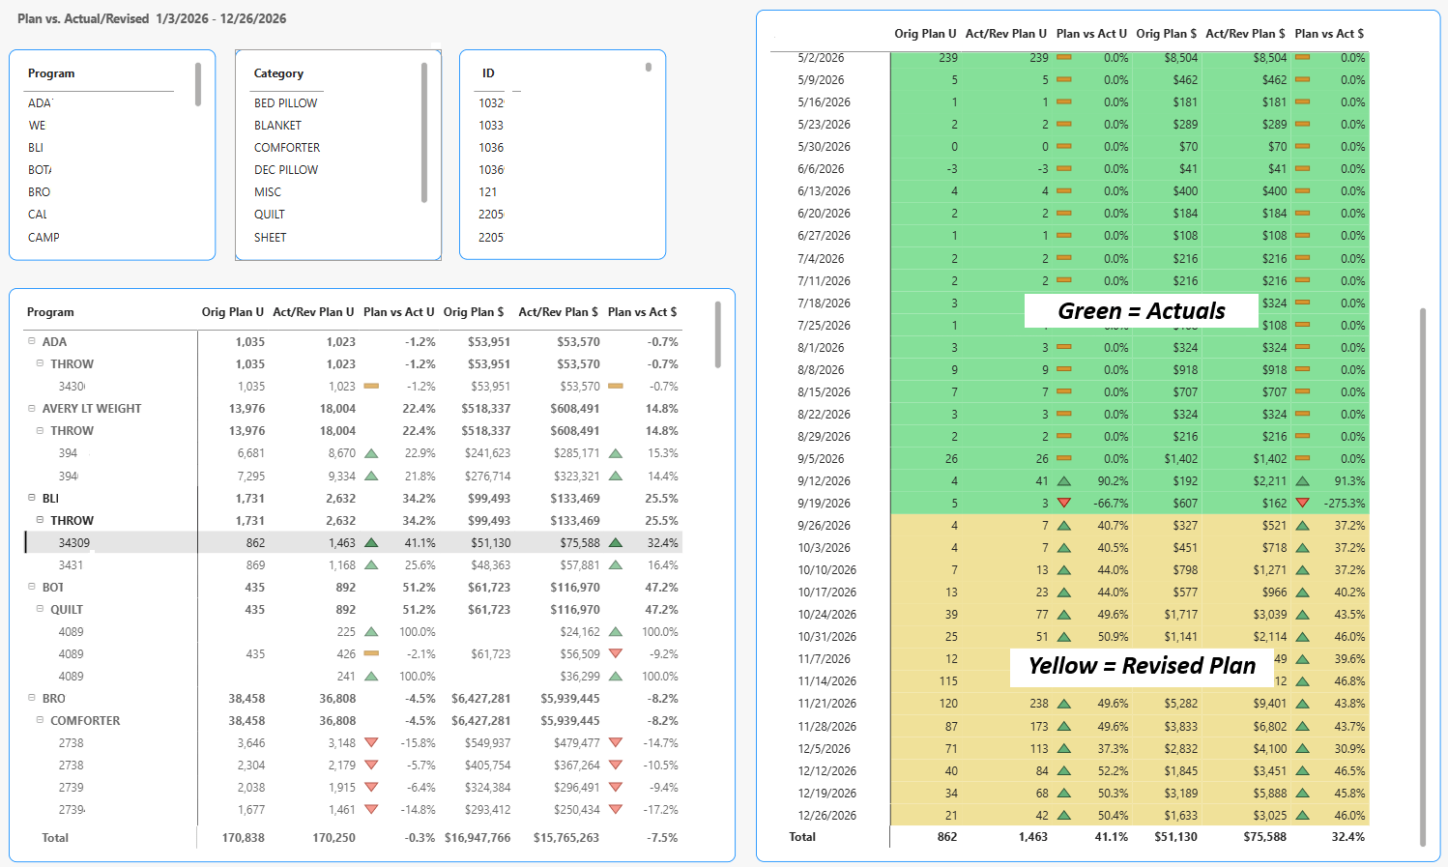Select CAMP in the Program slicer

pos(43,237)
